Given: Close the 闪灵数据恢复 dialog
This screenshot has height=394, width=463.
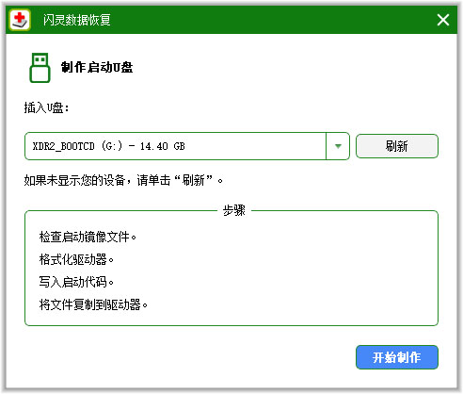Looking at the screenshot, I should (x=443, y=20).
